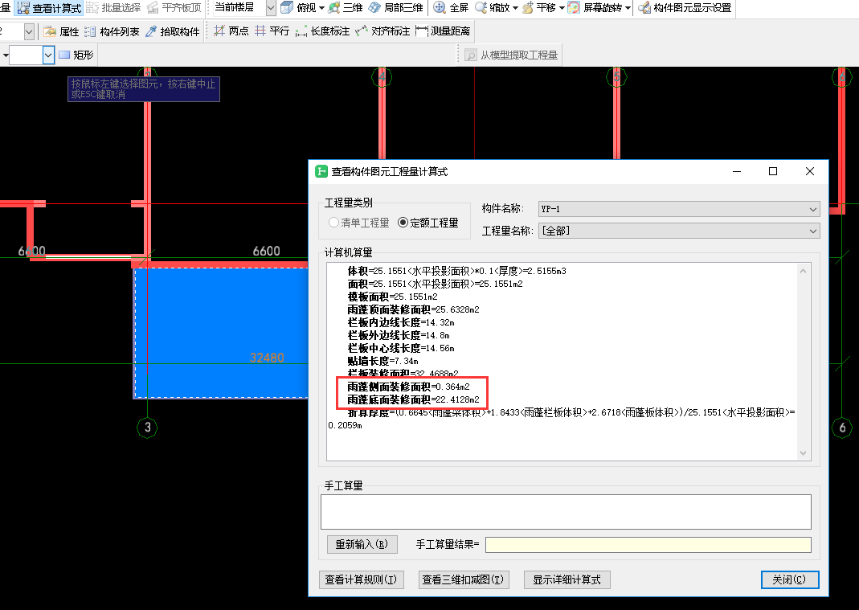The width and height of the screenshot is (859, 610).
Task: Select the 拾取构件 picker tool
Action: (172, 32)
